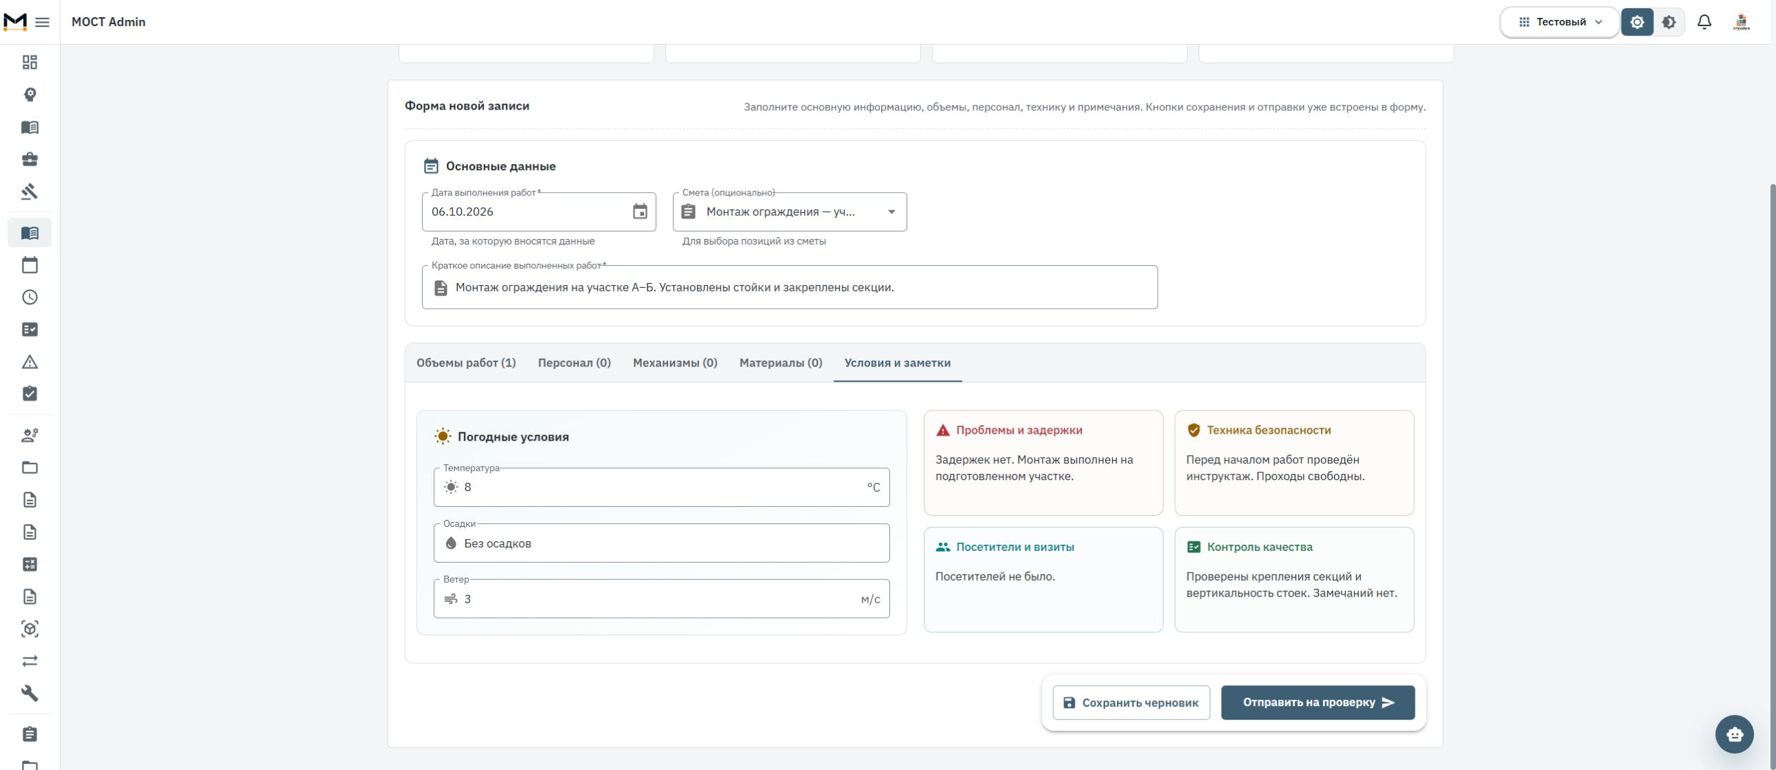Select the Материалы (0) tab
This screenshot has height=770, width=1776.
click(x=781, y=363)
